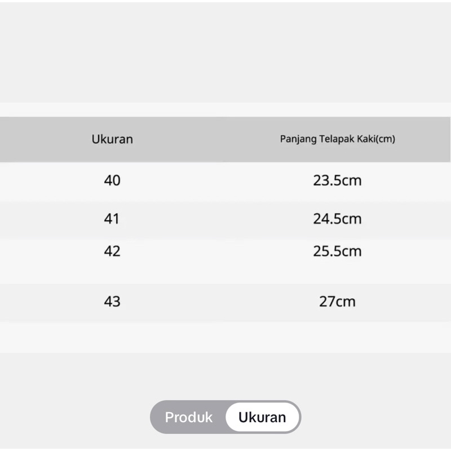Screen dimensions: 451x451
Task: Click the blank space between 41 and 24.5cm
Action: point(220,219)
